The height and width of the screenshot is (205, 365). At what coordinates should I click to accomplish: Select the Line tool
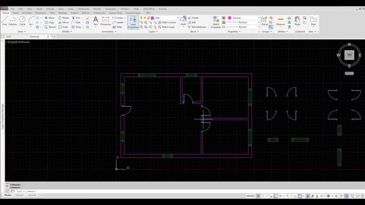tap(5, 21)
